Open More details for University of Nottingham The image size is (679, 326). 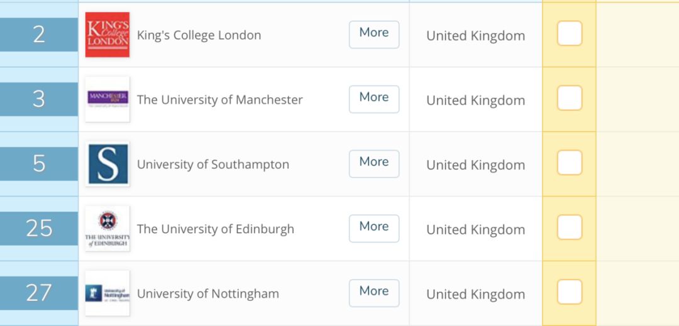(x=374, y=293)
